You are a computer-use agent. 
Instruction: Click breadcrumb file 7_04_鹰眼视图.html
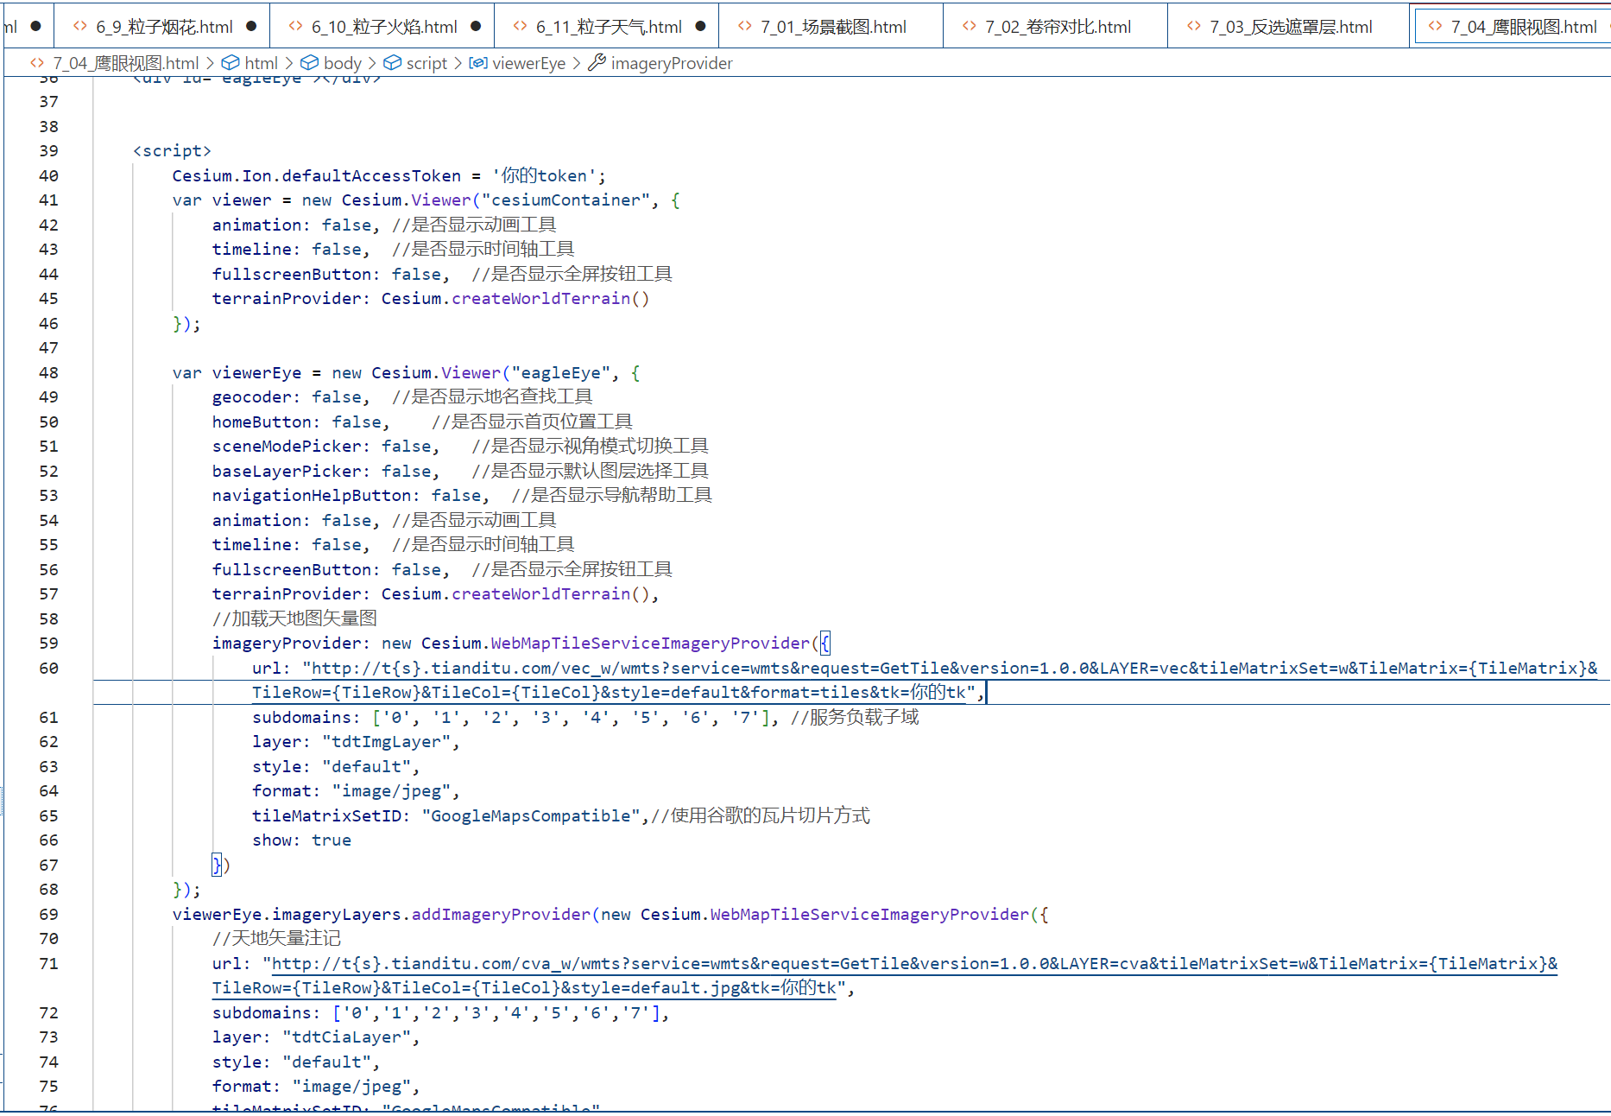(x=126, y=63)
